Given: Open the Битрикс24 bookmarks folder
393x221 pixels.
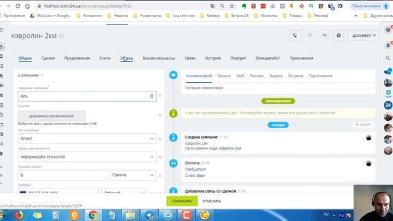Looking at the screenshot, I should click(x=237, y=15).
